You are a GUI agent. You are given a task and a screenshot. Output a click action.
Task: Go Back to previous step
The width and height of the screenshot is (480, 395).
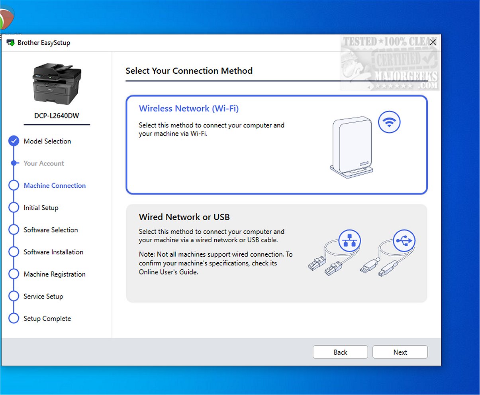click(340, 352)
